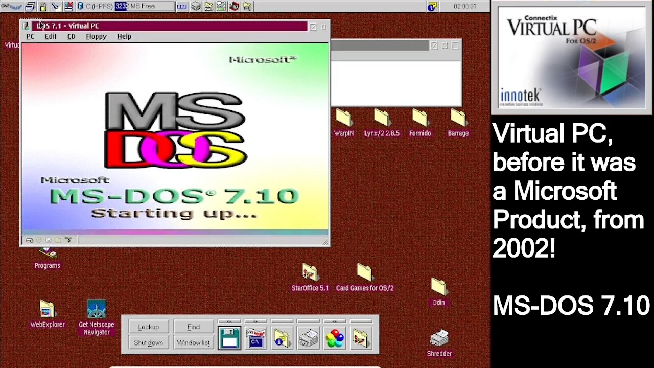Expand the drawer above the Information folder icon
The height and width of the screenshot is (368, 654).
point(283,321)
